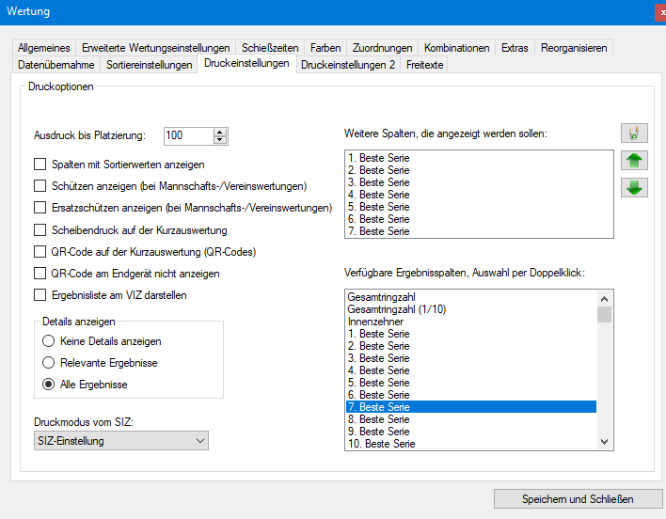The height and width of the screenshot is (519, 666).
Task: Switch to the Farben tab
Action: [x=325, y=48]
